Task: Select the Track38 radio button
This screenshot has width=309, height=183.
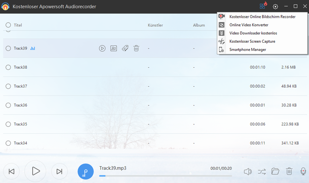Action: point(8,67)
